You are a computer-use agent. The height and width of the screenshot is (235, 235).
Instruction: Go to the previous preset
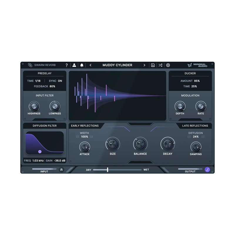tap(90, 65)
